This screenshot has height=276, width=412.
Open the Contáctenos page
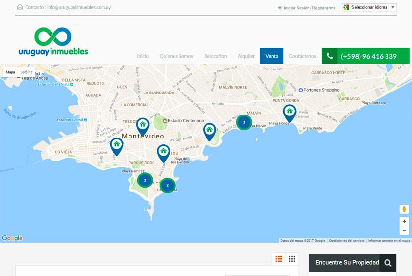(303, 56)
